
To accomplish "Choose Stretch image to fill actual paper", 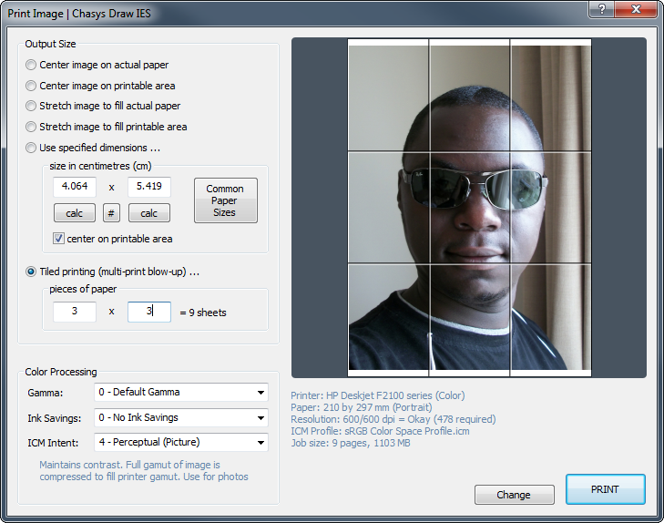I will [x=32, y=107].
